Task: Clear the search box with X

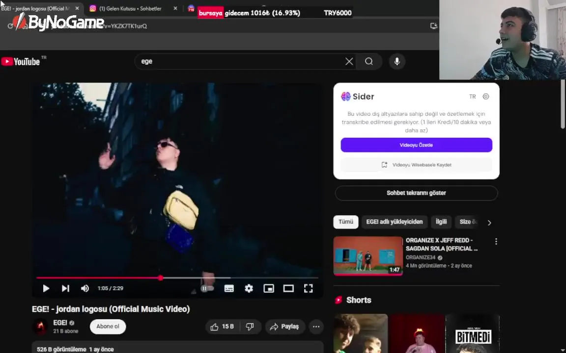Action: tap(349, 62)
